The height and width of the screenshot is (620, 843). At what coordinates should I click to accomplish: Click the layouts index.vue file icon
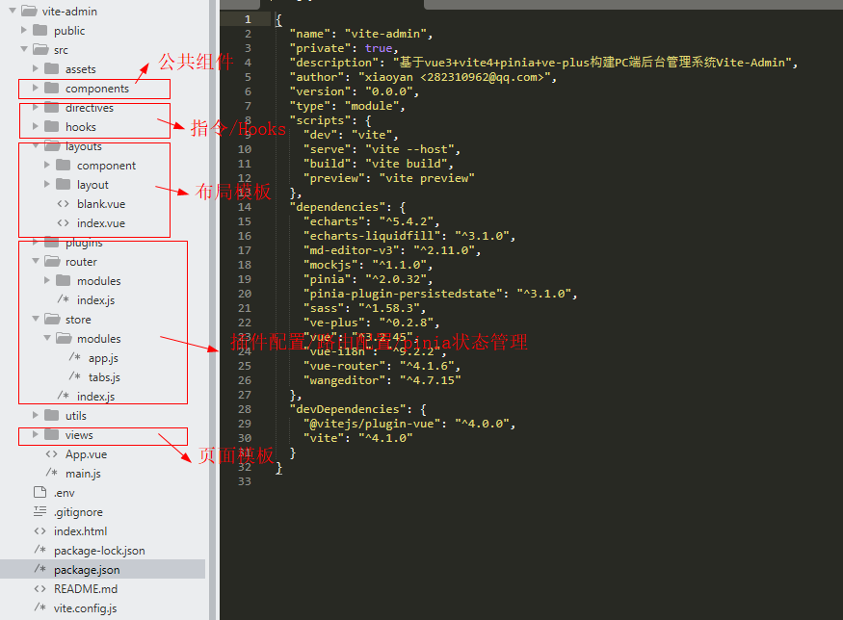pyautogui.click(x=63, y=223)
